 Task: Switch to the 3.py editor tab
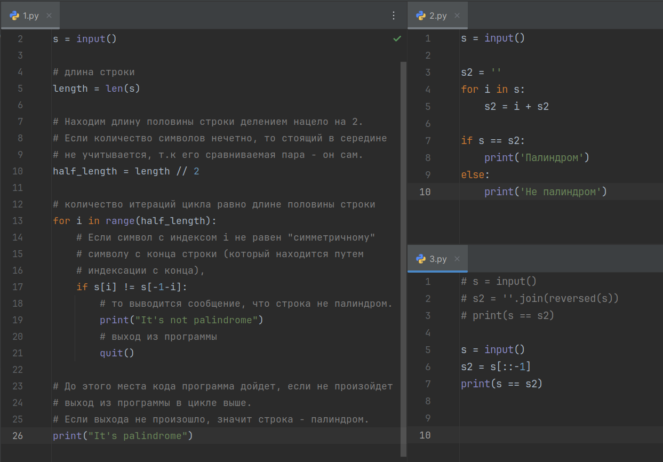(x=438, y=259)
